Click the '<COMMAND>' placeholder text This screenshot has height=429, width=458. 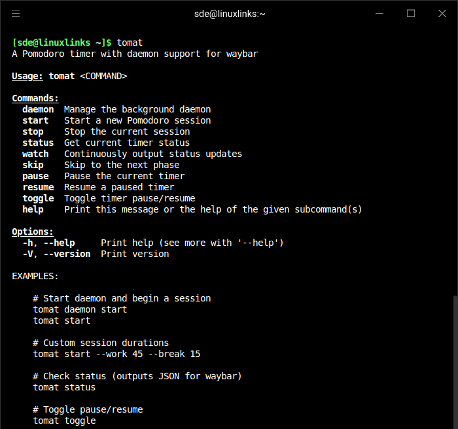[x=103, y=76]
